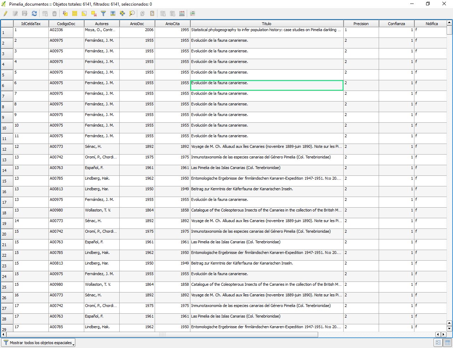The image size is (453, 348).
Task: Click the vertical scrollbar down arrow
Action: (449, 329)
